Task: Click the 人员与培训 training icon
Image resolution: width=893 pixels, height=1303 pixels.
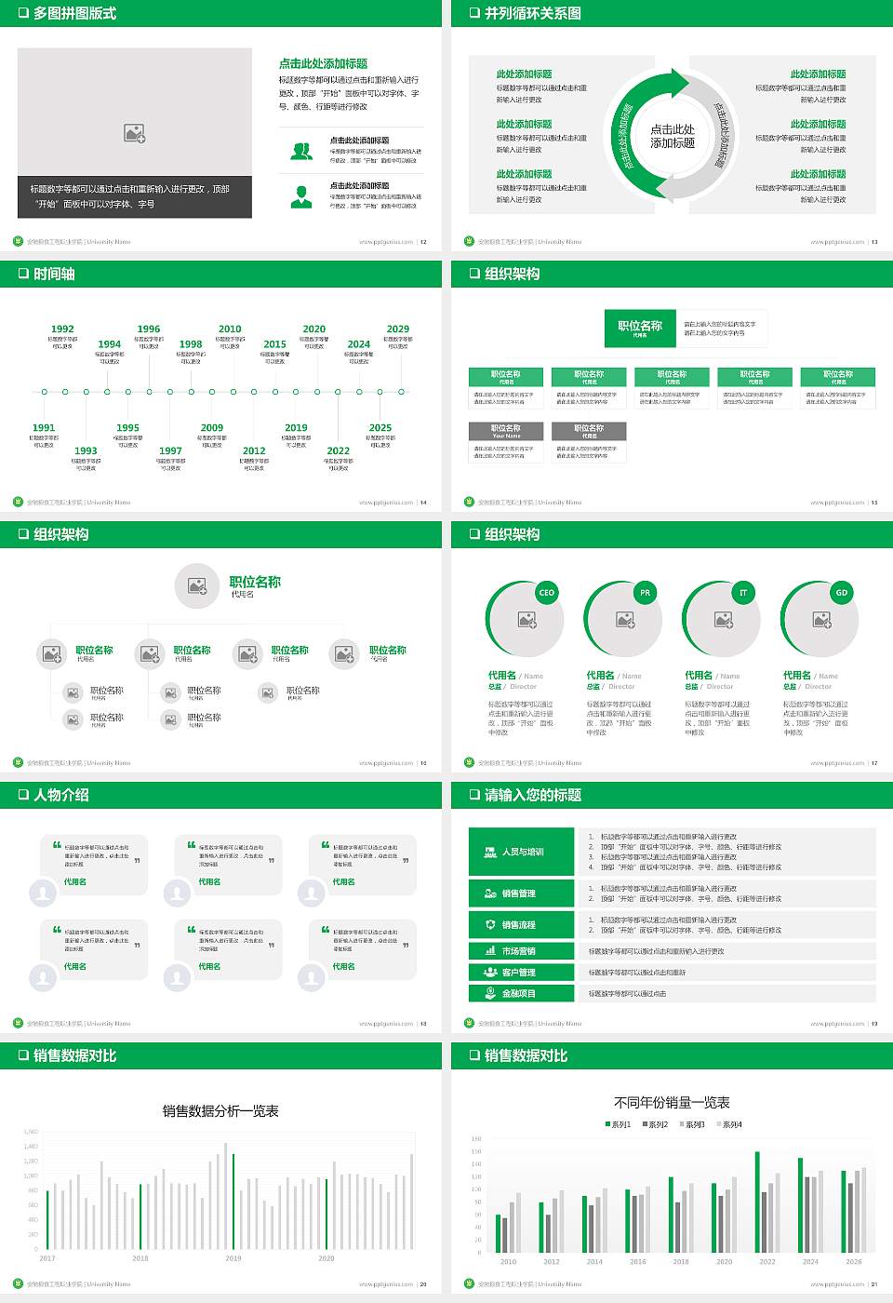Action: pyautogui.click(x=490, y=852)
